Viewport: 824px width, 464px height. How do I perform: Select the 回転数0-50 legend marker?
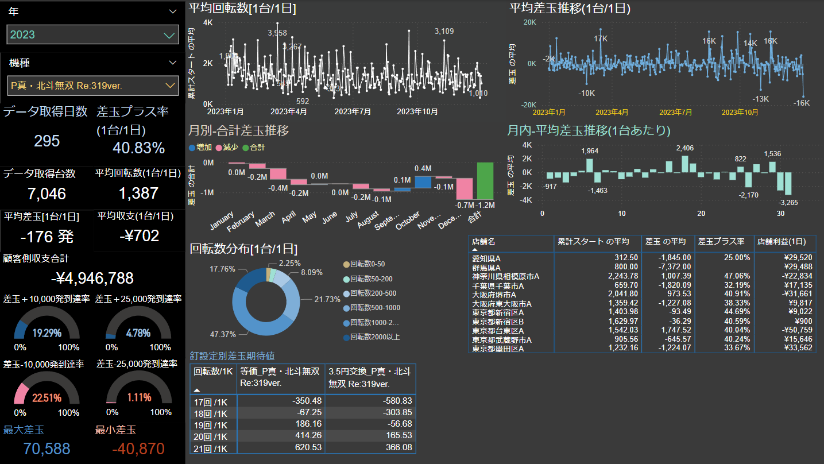346,264
